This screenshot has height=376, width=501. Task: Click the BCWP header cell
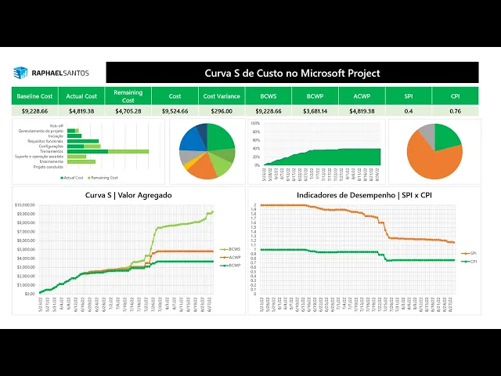(315, 96)
